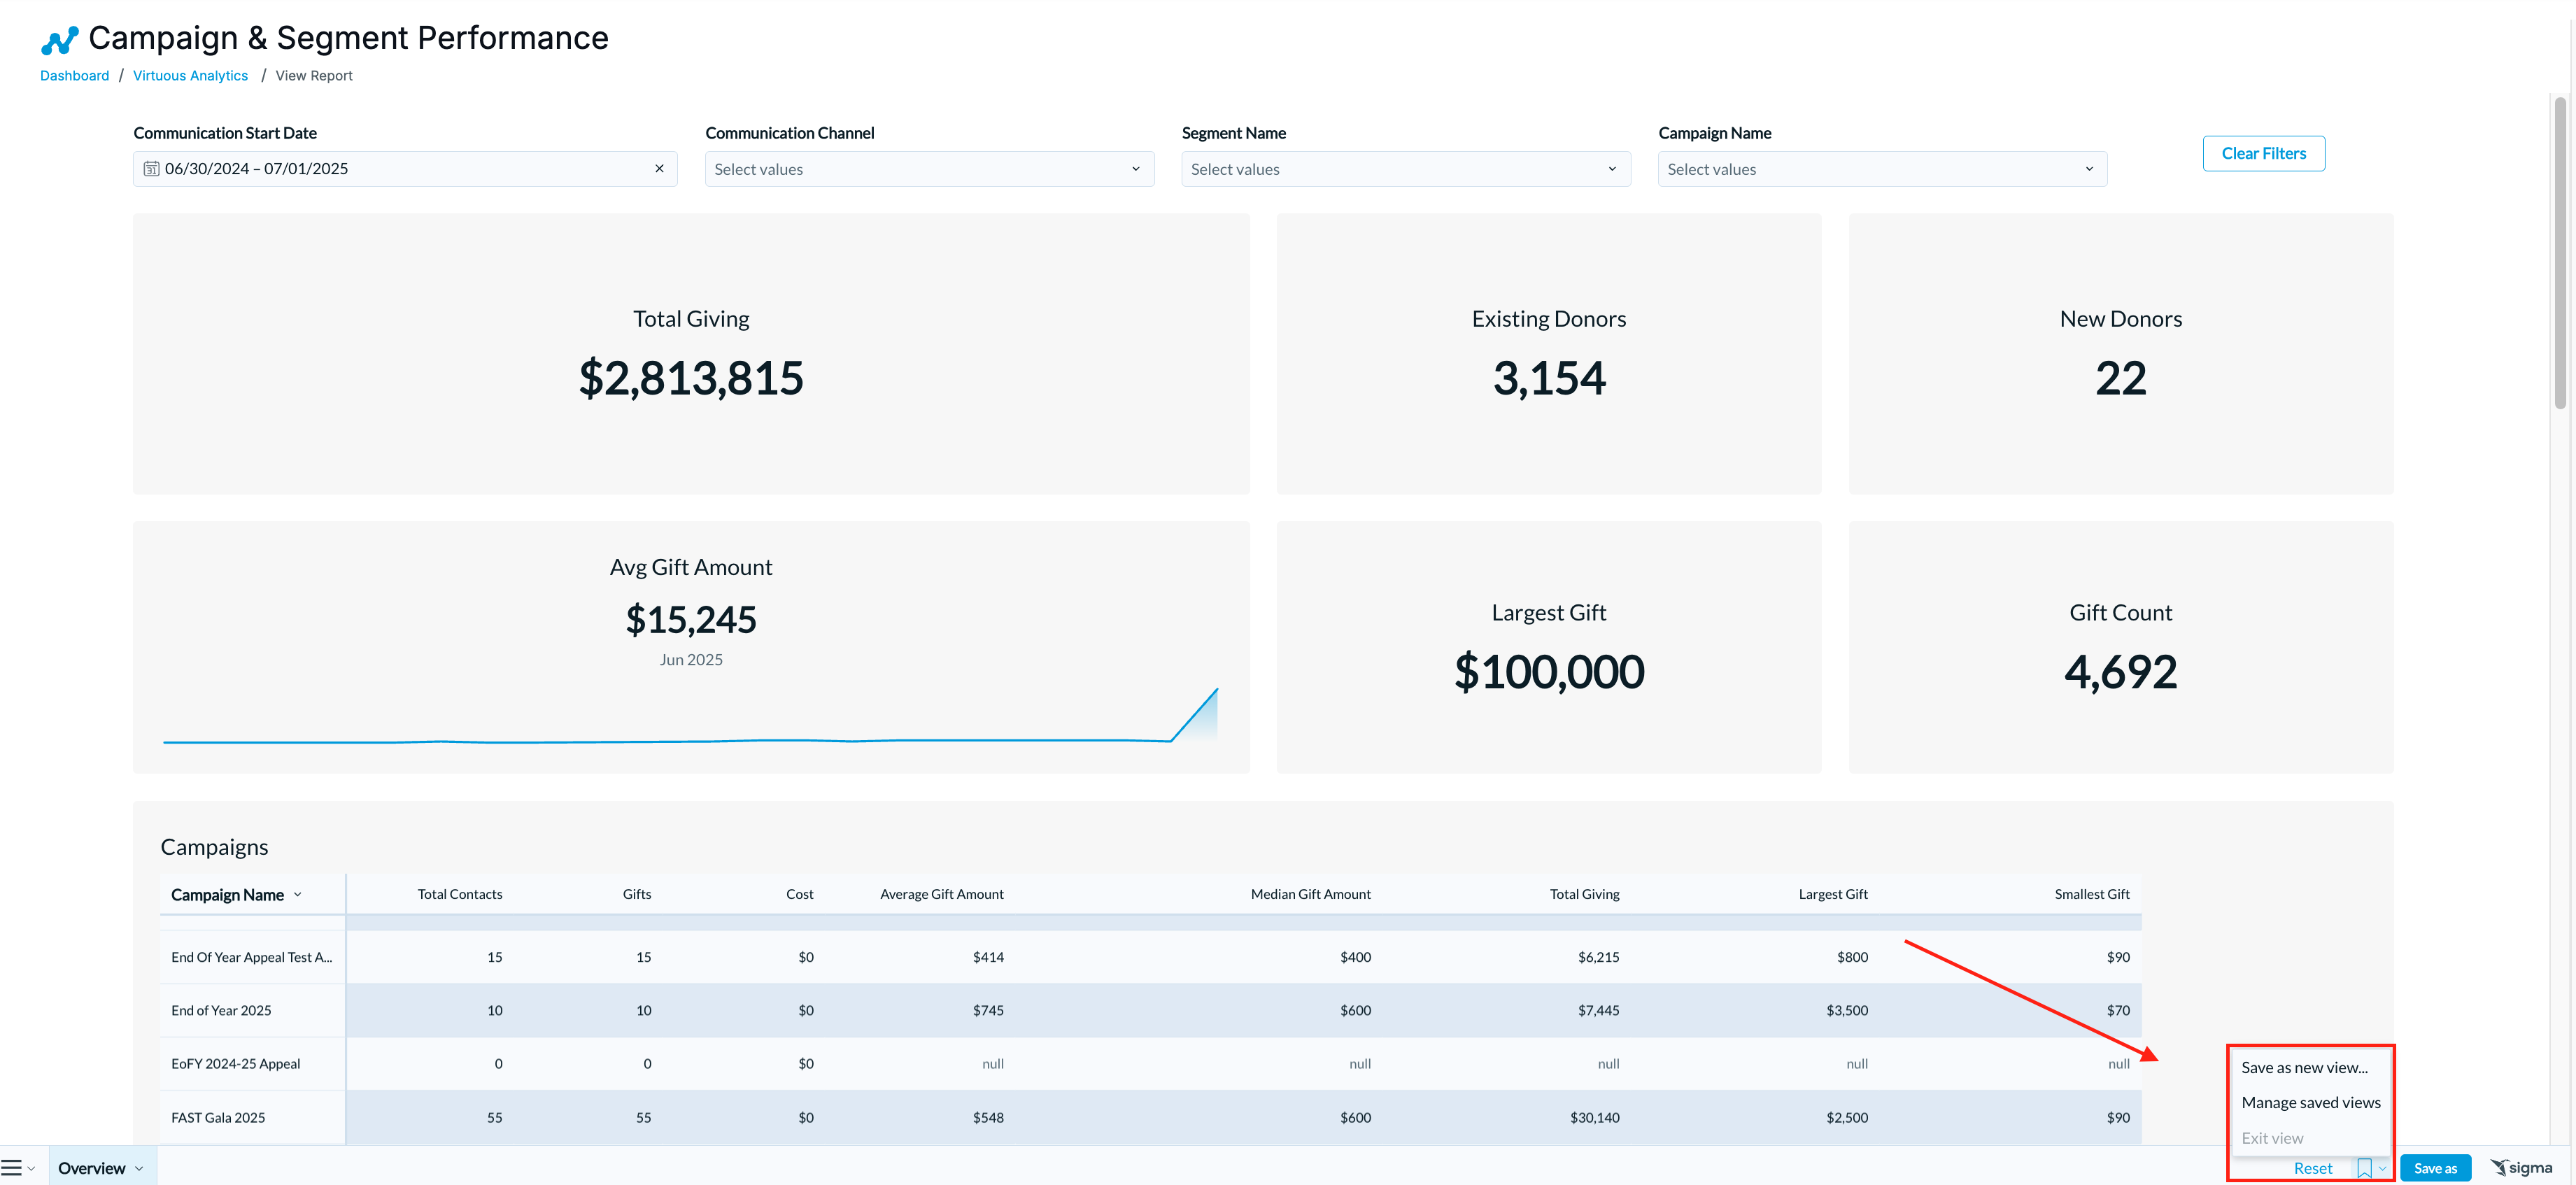Click the Sigma logo in the footer
The image size is (2576, 1185).
point(2521,1167)
